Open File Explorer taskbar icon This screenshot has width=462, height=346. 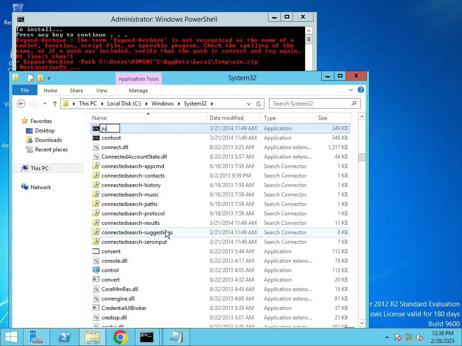pyautogui.click(x=92, y=337)
